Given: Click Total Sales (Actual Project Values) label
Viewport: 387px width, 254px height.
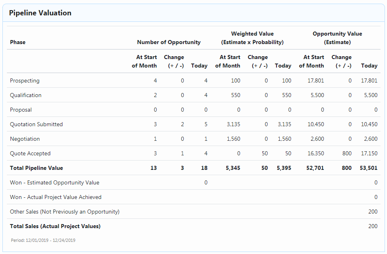Looking at the screenshot, I should coord(55,226).
